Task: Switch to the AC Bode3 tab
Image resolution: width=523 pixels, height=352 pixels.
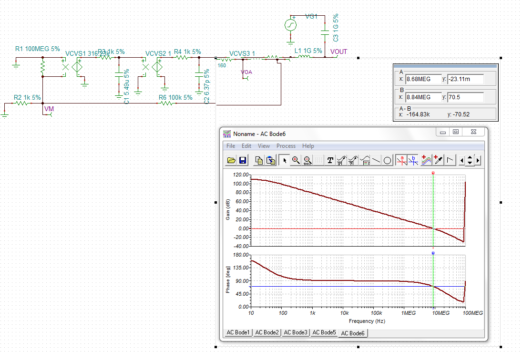Action: point(295,332)
